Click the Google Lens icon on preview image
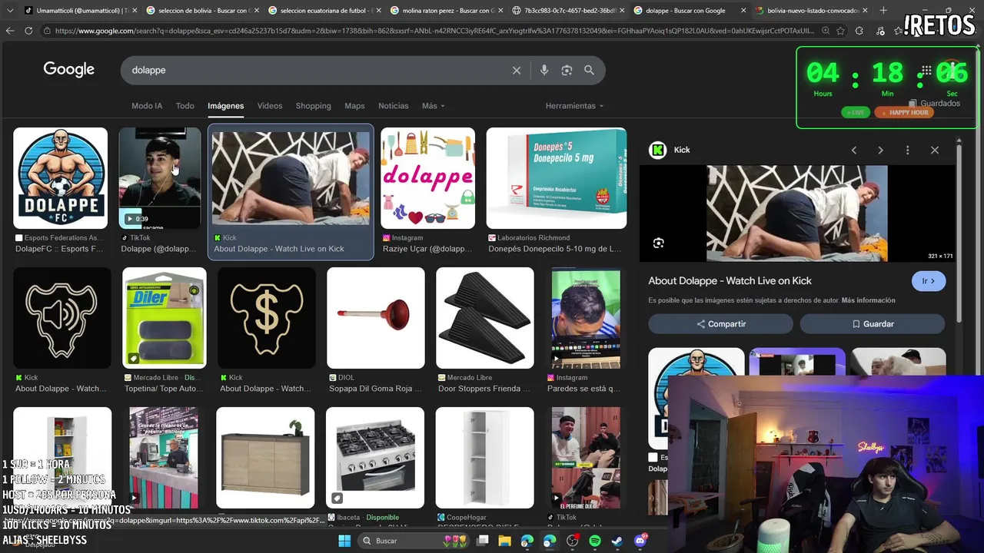This screenshot has height=553, width=984. click(659, 243)
